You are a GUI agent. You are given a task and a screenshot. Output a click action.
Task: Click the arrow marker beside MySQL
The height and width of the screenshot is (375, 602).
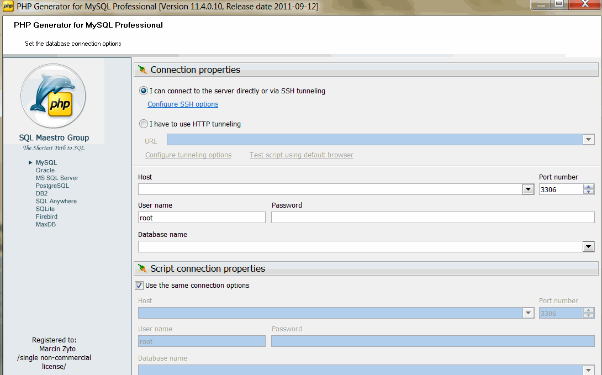coord(30,163)
